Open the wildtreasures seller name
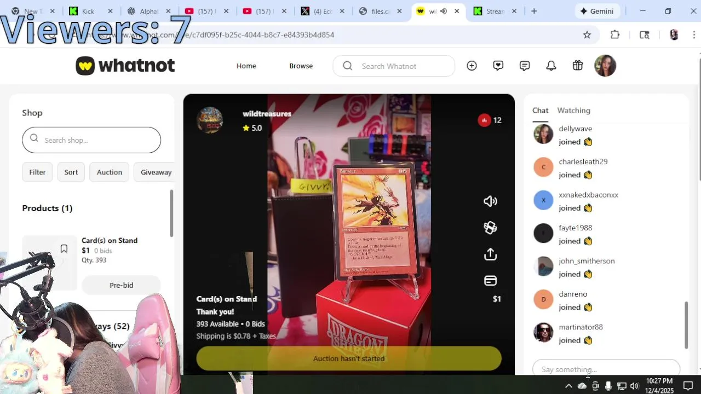This screenshot has height=394, width=701. click(267, 114)
